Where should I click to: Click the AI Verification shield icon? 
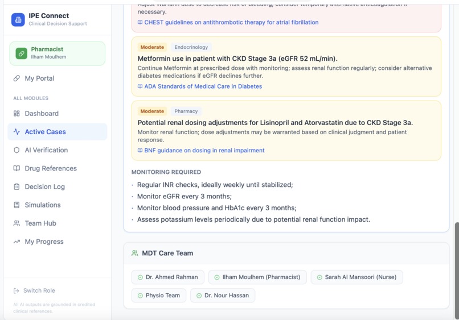tap(17, 150)
